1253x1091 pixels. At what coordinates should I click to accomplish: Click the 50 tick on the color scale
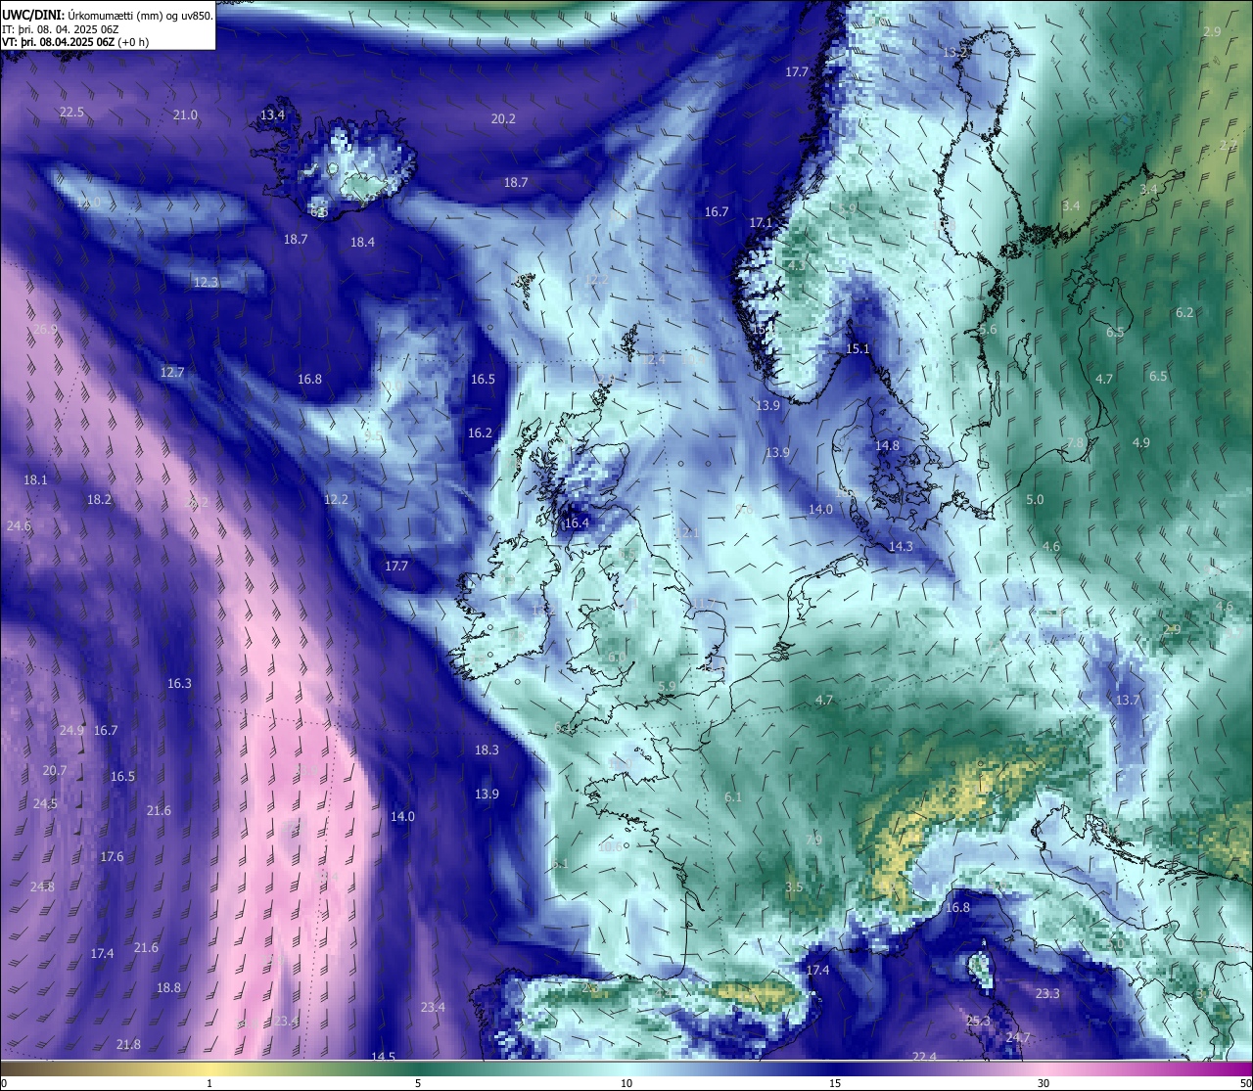pos(1246,1083)
